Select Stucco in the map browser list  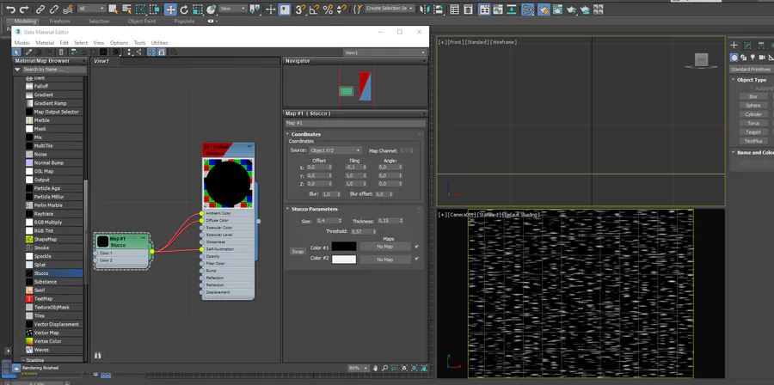pos(41,273)
